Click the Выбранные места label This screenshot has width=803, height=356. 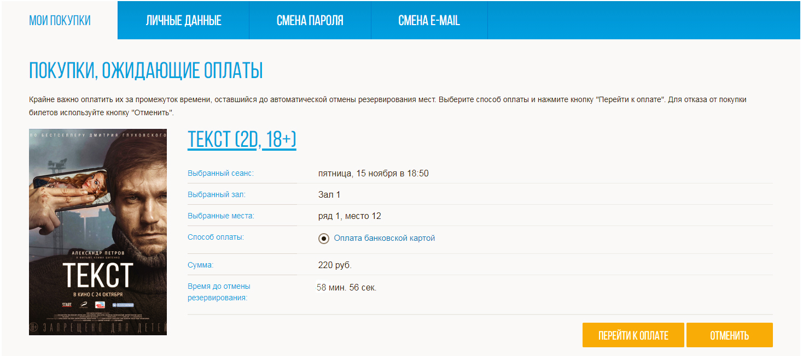221,216
